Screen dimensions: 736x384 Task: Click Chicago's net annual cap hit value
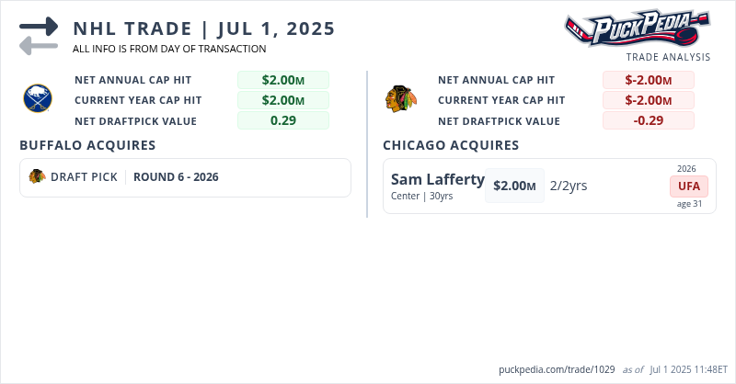pyautogui.click(x=648, y=80)
